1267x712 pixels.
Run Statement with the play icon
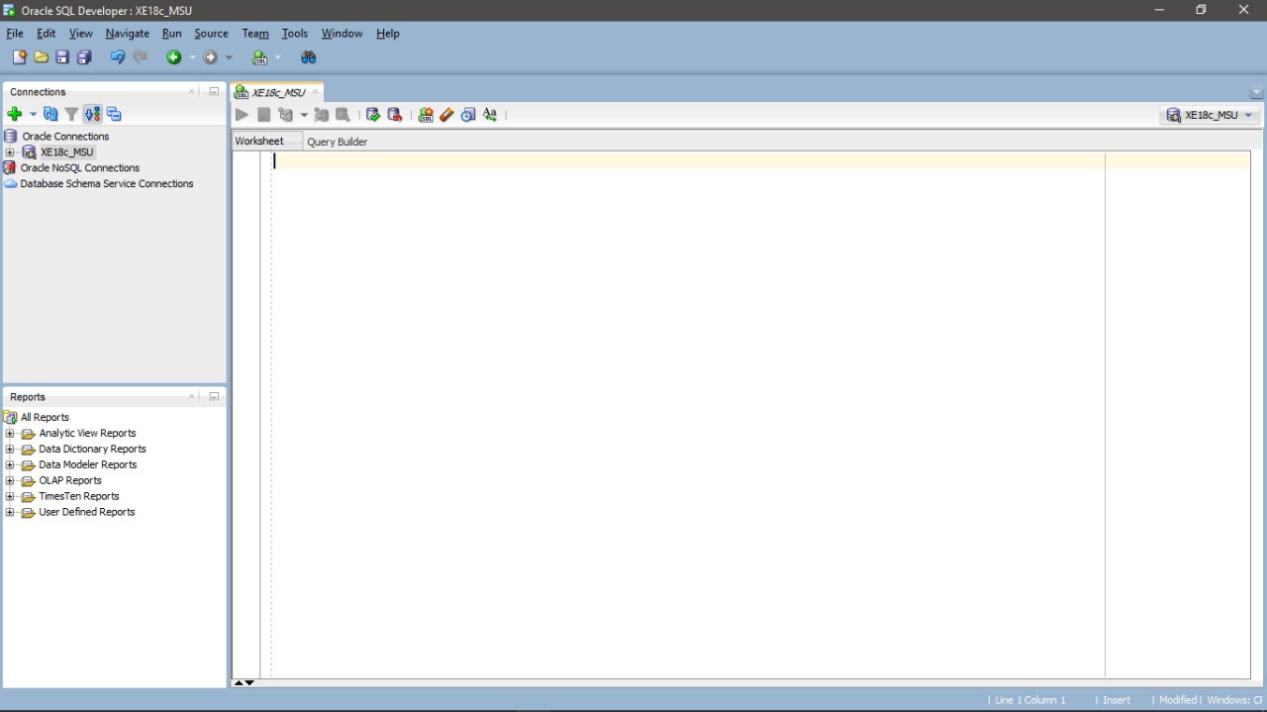point(242,115)
